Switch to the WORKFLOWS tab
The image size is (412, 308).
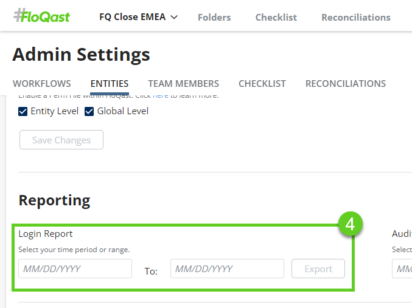41,84
